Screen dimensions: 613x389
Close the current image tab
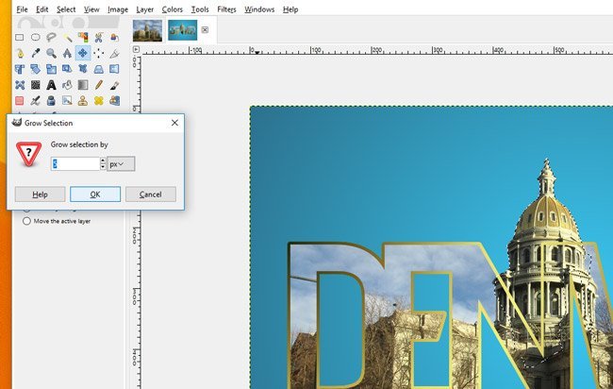(x=205, y=30)
